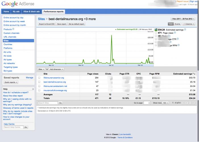Click the Report issue link
This screenshot has width=199, height=142.
pyautogui.click(x=183, y=1)
